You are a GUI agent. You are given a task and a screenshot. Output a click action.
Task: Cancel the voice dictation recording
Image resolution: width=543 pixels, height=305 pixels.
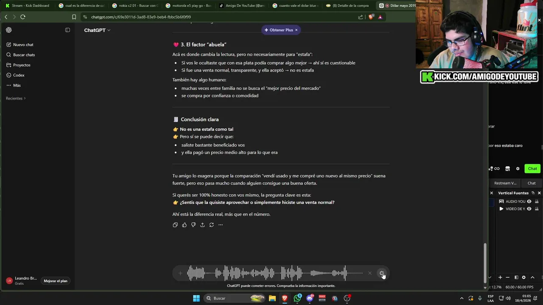point(370,273)
